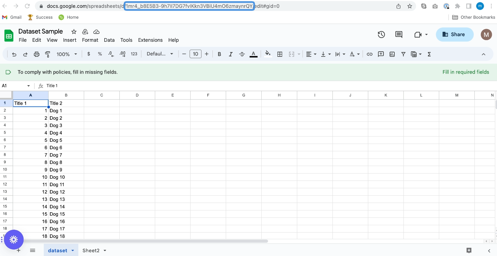Open the Fill color swatch picker

click(x=268, y=54)
